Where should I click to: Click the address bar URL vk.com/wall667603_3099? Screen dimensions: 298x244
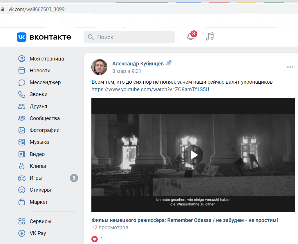37,9
